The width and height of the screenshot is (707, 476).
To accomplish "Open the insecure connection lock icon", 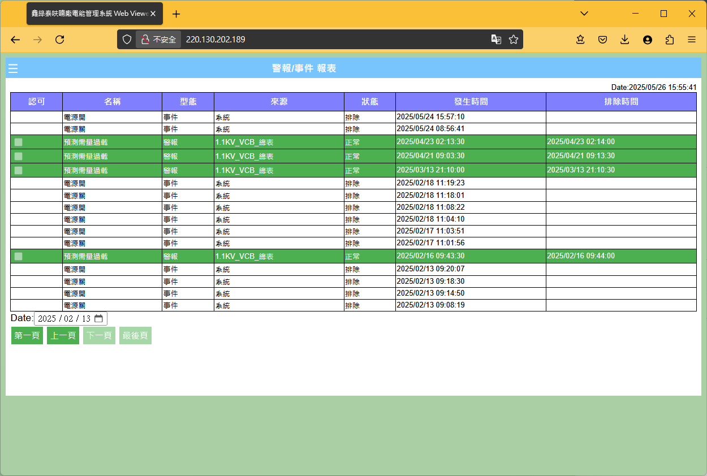I will (145, 40).
